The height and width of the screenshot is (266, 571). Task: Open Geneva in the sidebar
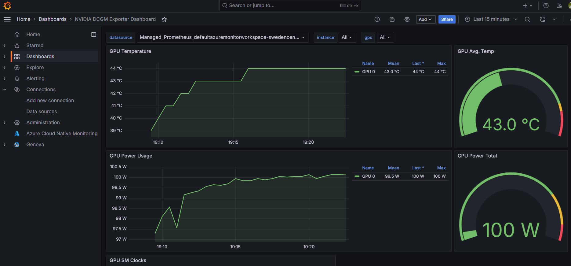(35, 145)
